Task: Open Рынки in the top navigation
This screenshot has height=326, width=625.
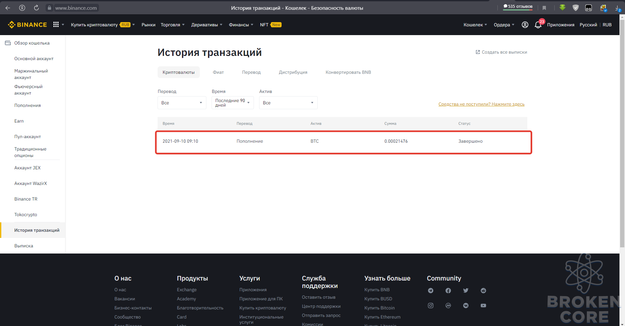Action: [x=148, y=25]
